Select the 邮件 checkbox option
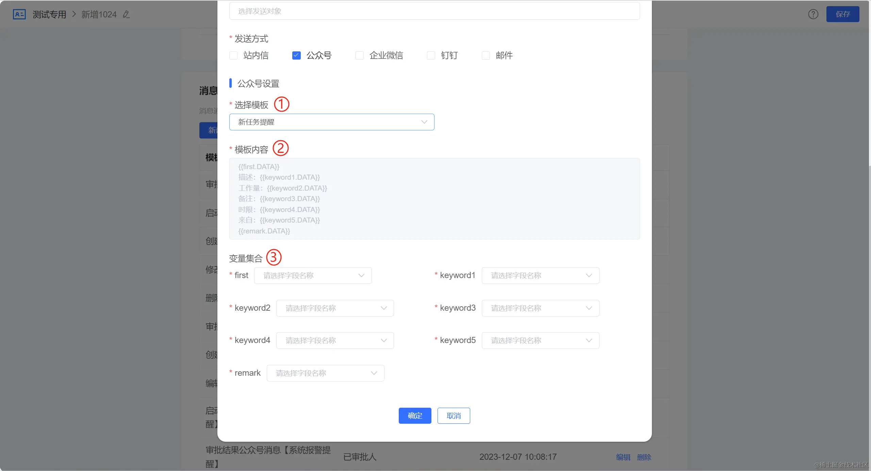 486,55
